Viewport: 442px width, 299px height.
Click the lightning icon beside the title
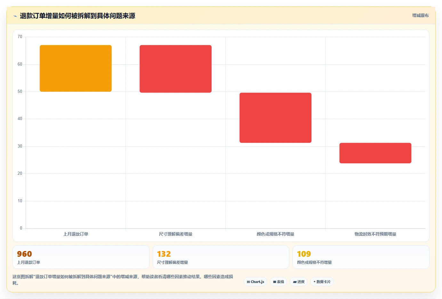pyautogui.click(x=15, y=16)
